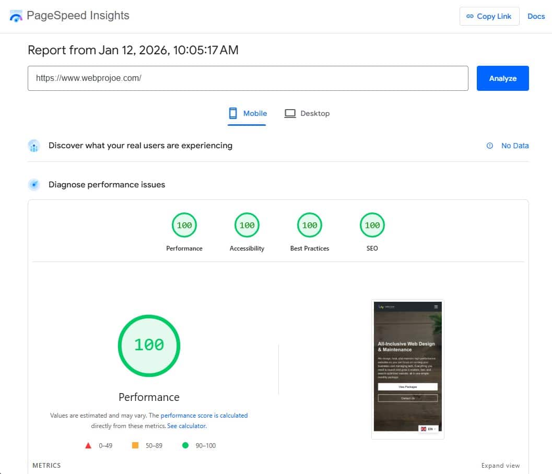Select the Performance score gauge
Viewport: 552px width, 474px height.
coord(184,225)
